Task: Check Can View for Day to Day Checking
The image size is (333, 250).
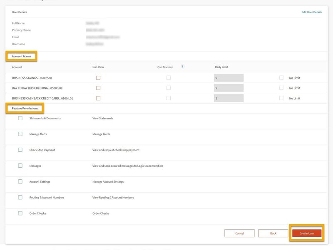Action: pos(98,88)
